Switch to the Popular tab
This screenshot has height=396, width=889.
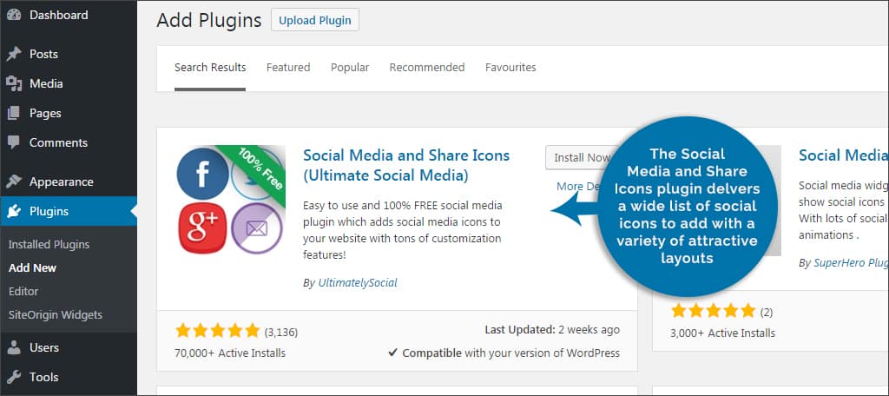[350, 68]
